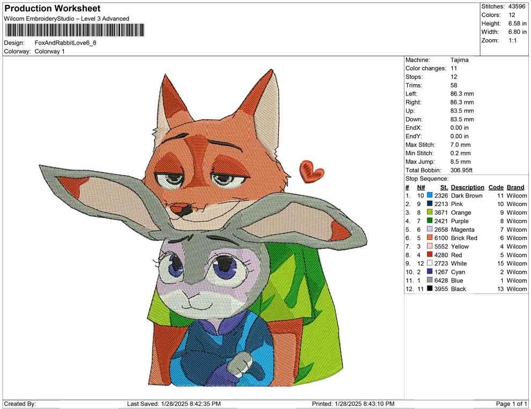Sort by the Description column header

click(467, 187)
